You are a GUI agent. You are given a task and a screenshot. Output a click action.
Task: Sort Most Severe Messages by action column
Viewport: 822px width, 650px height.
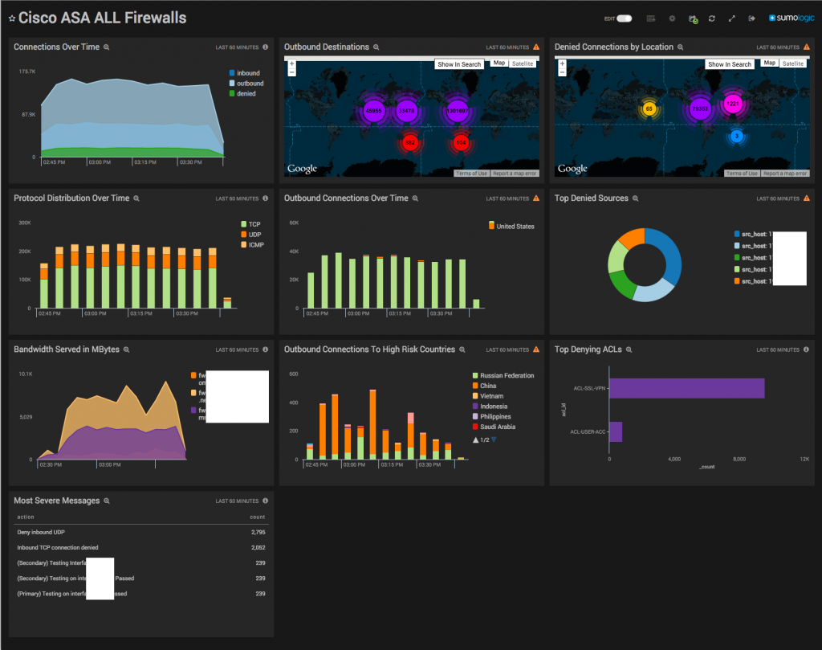[26, 517]
